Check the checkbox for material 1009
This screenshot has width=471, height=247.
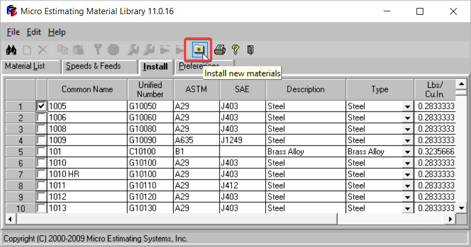[41, 140]
